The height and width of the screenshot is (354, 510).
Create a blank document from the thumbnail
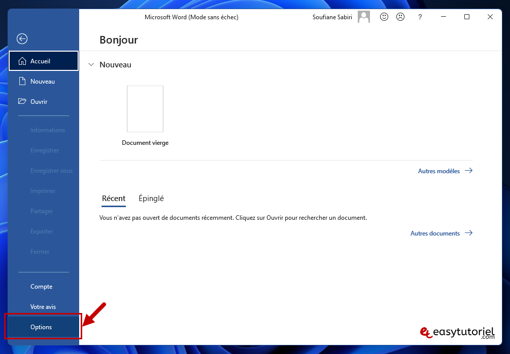145,109
